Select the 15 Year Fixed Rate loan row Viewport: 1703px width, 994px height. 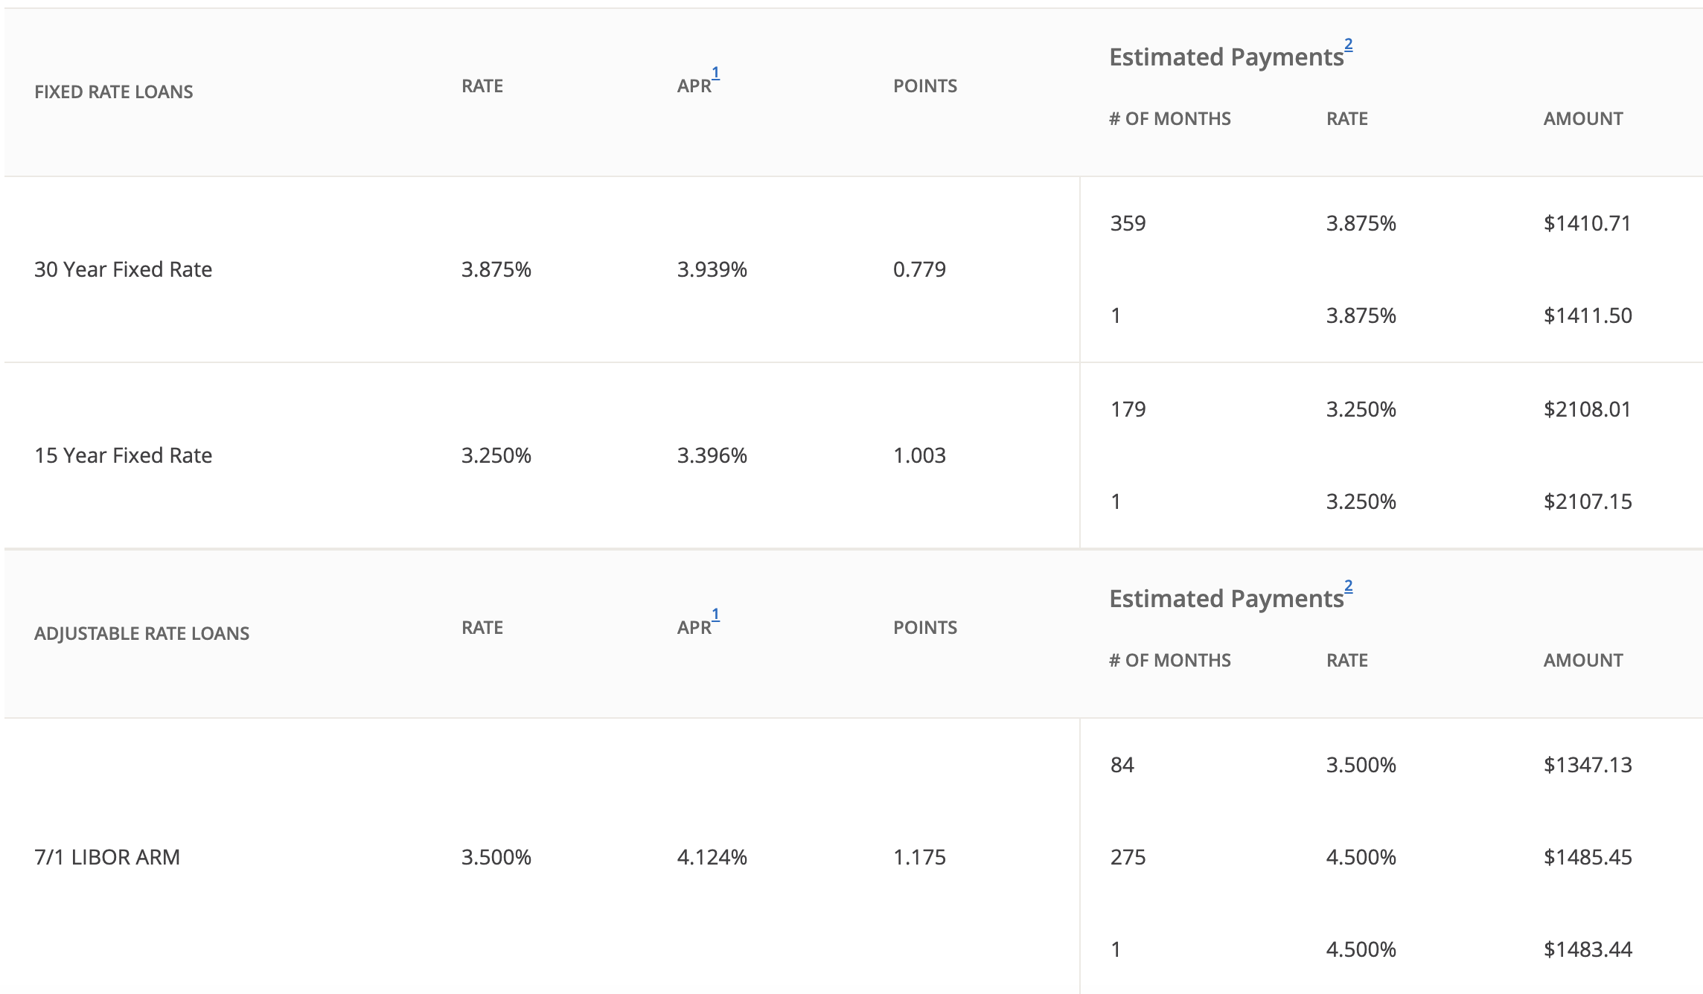[x=123, y=455]
